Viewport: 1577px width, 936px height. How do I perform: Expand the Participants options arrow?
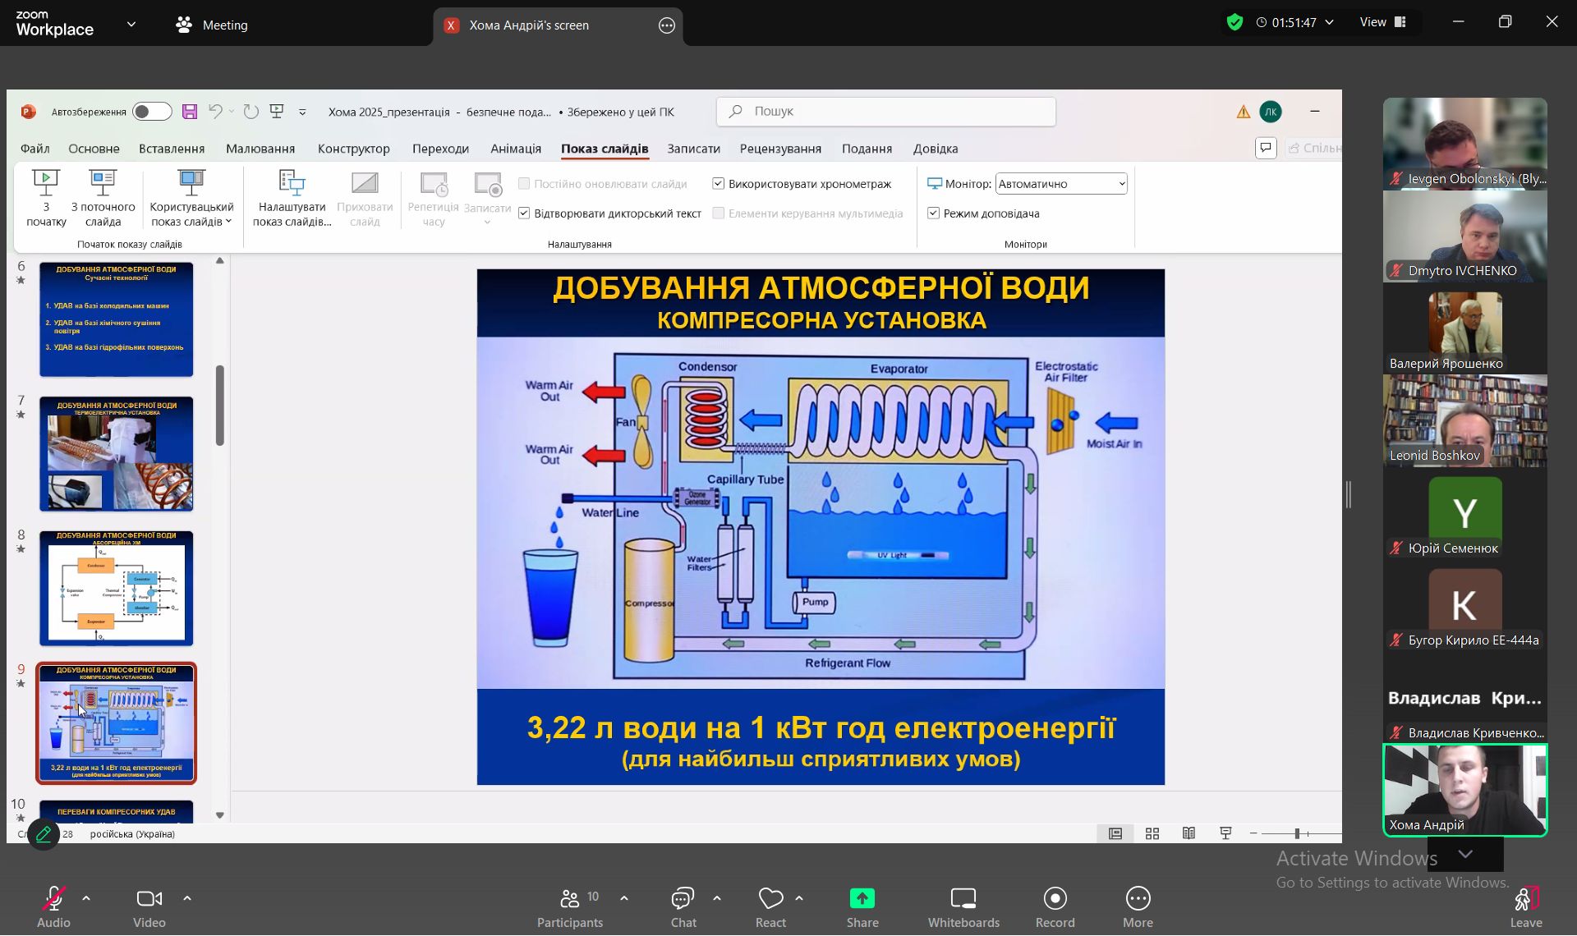click(x=624, y=898)
